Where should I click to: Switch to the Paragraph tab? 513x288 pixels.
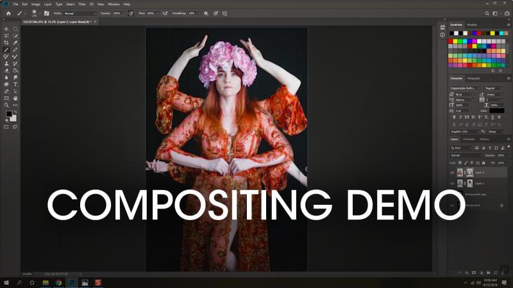[x=474, y=78]
